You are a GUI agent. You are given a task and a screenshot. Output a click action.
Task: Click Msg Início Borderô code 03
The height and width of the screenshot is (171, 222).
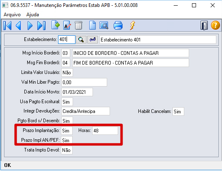[66, 53]
